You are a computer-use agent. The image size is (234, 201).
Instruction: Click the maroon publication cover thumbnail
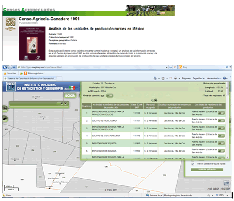click(x=32, y=43)
